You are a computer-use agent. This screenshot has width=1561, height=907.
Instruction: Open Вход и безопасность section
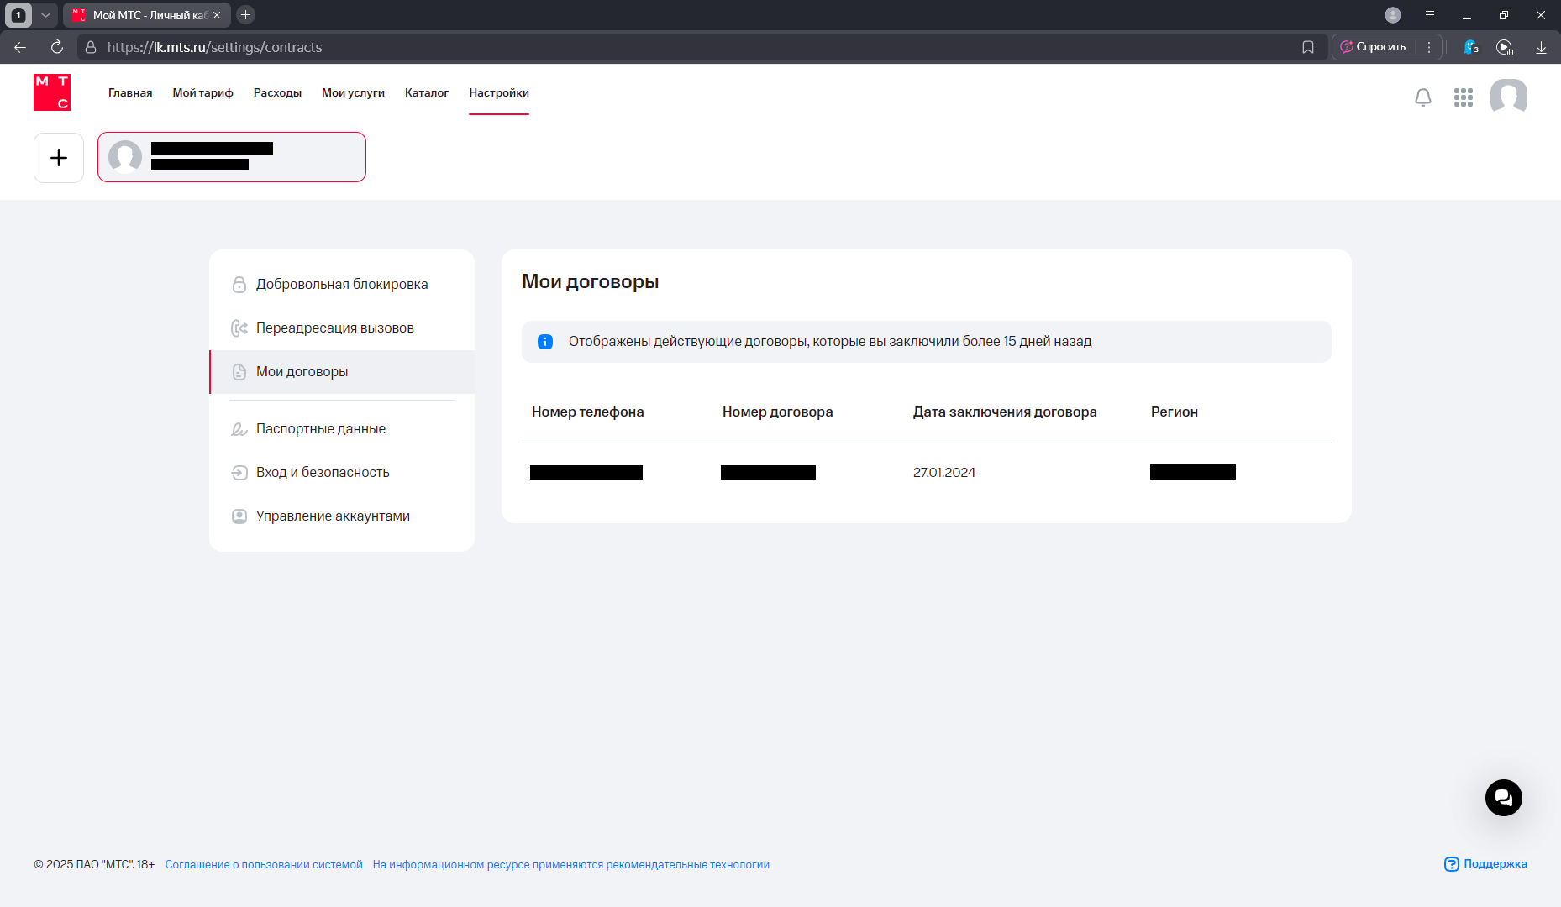pos(322,473)
